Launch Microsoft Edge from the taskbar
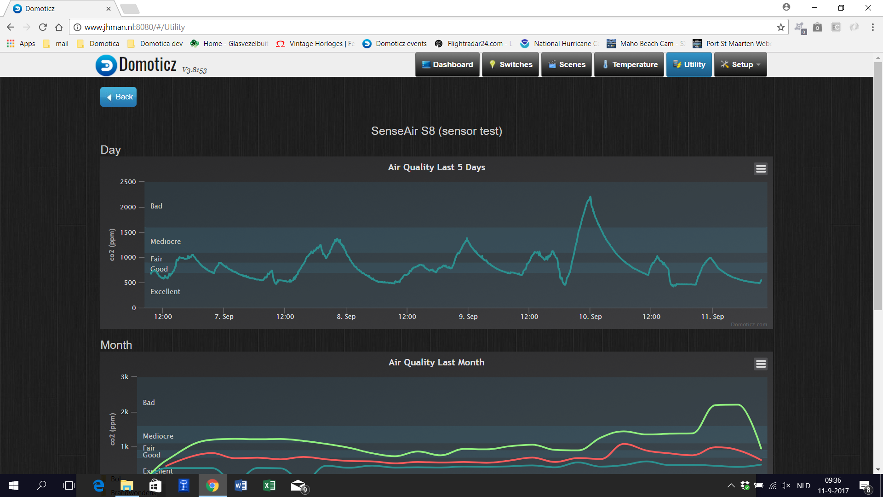Image resolution: width=883 pixels, height=497 pixels. [98, 485]
